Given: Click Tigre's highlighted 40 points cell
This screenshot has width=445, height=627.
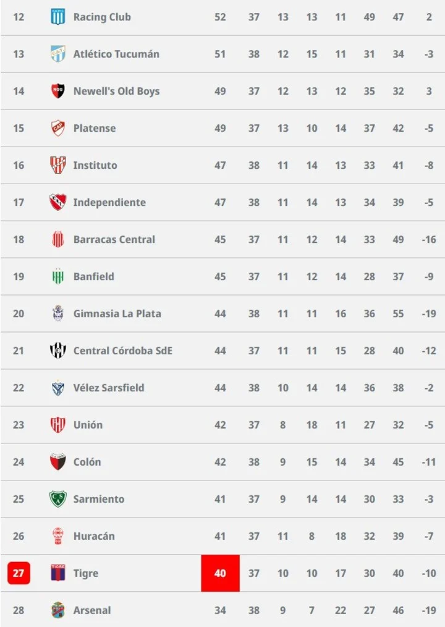Looking at the screenshot, I should 220,573.
